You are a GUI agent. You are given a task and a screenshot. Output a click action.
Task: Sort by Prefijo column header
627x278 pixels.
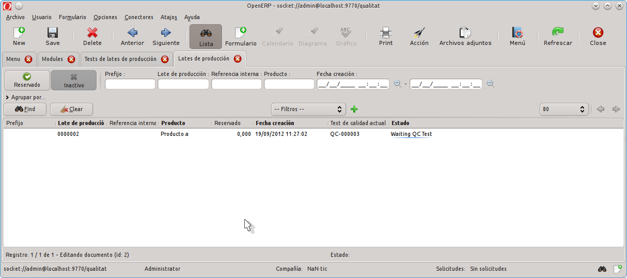(29, 123)
